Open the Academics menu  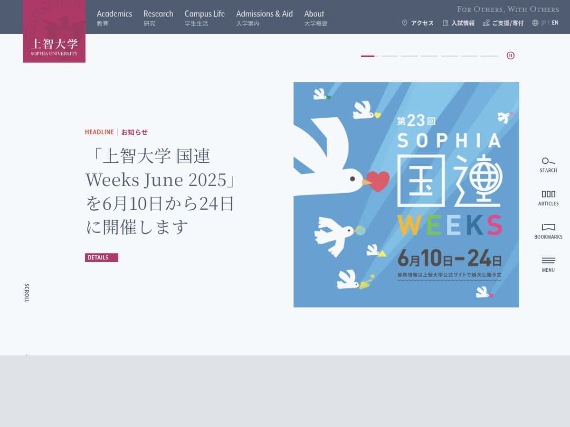[114, 18]
